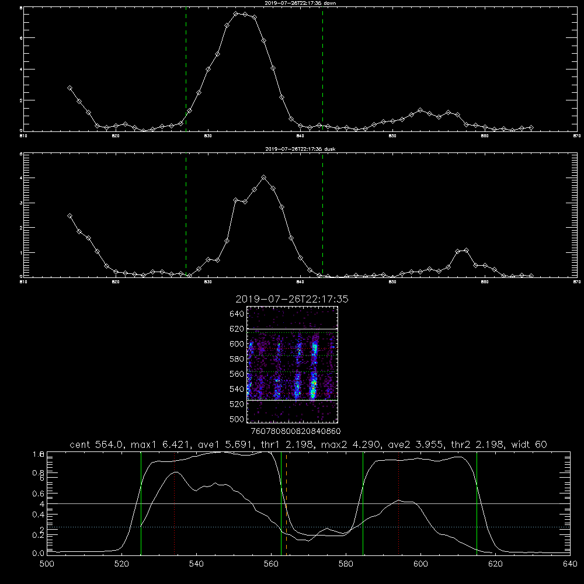Click the bottom plot x-axis label 560

(x=271, y=564)
